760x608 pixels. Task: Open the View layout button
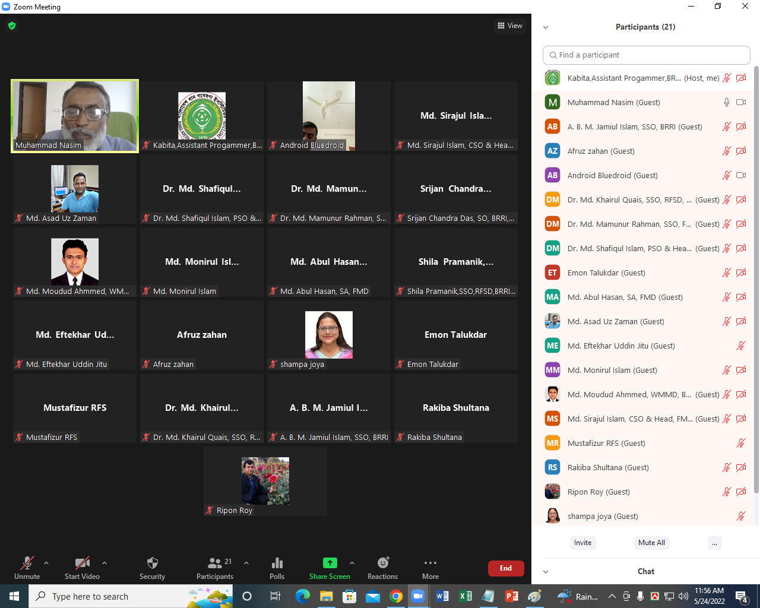[510, 26]
